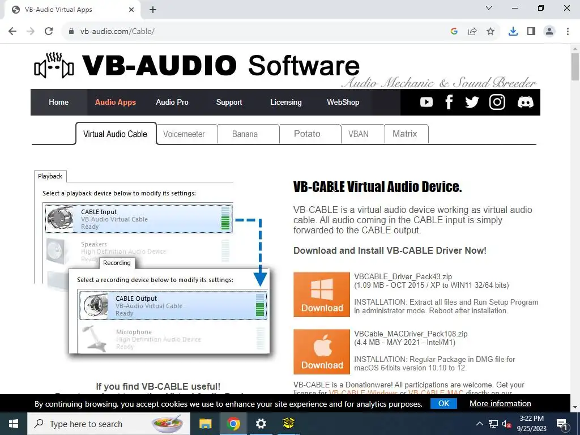580x435 pixels.
Task: Open the notification center icon
Action: tap(562, 424)
